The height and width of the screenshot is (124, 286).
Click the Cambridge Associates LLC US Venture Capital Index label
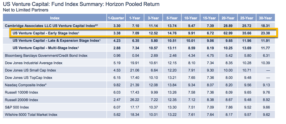[x=52, y=26]
